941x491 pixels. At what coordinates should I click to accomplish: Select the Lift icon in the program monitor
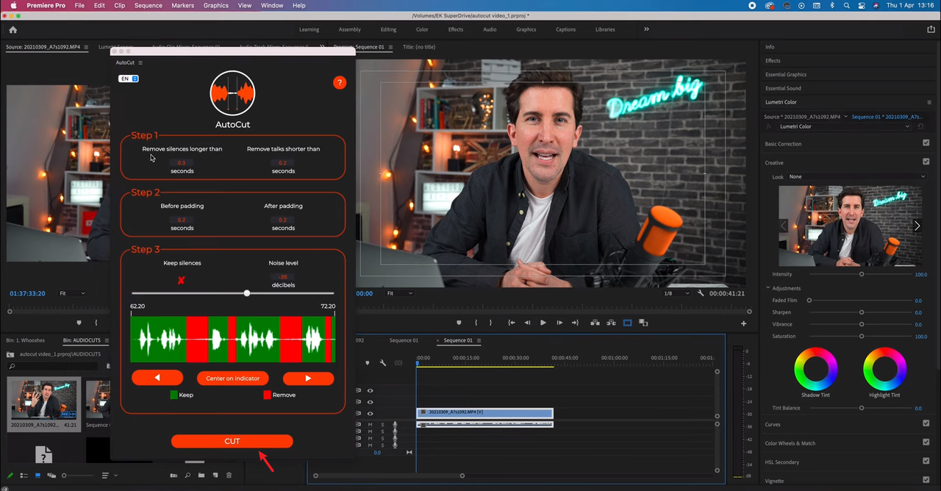(x=595, y=322)
